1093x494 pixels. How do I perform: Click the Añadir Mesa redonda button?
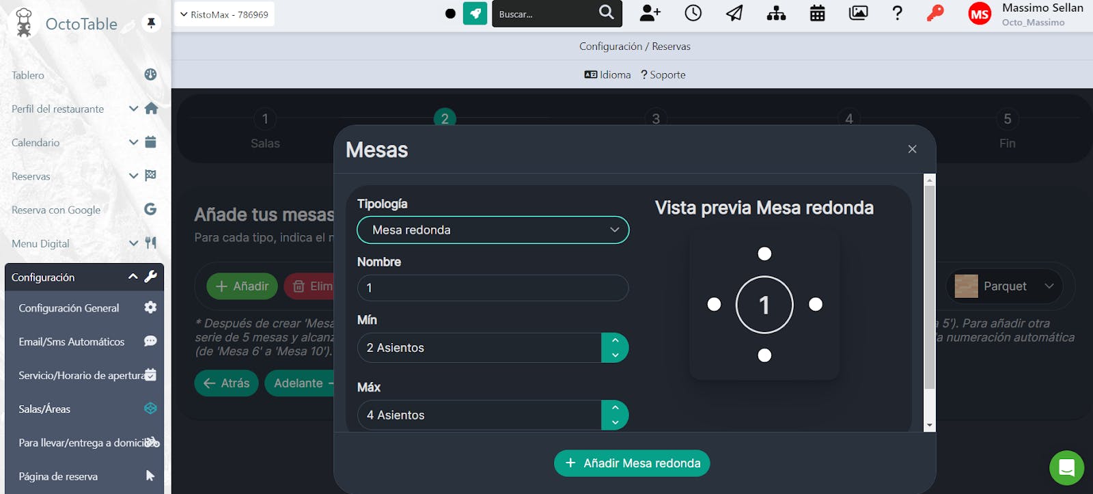(632, 463)
